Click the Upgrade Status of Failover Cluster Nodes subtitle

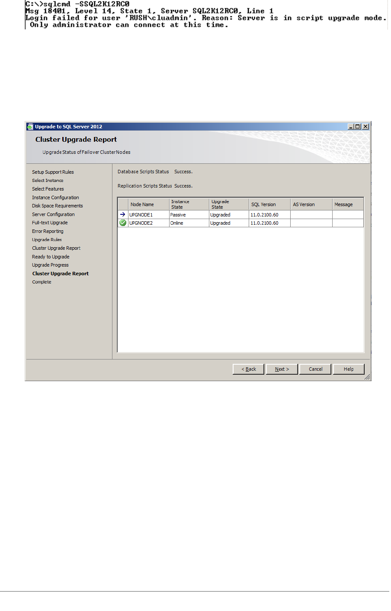click(87, 152)
